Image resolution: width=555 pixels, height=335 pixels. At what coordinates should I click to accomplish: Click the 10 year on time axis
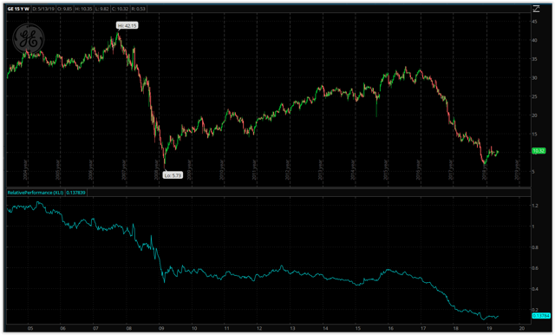(194, 328)
